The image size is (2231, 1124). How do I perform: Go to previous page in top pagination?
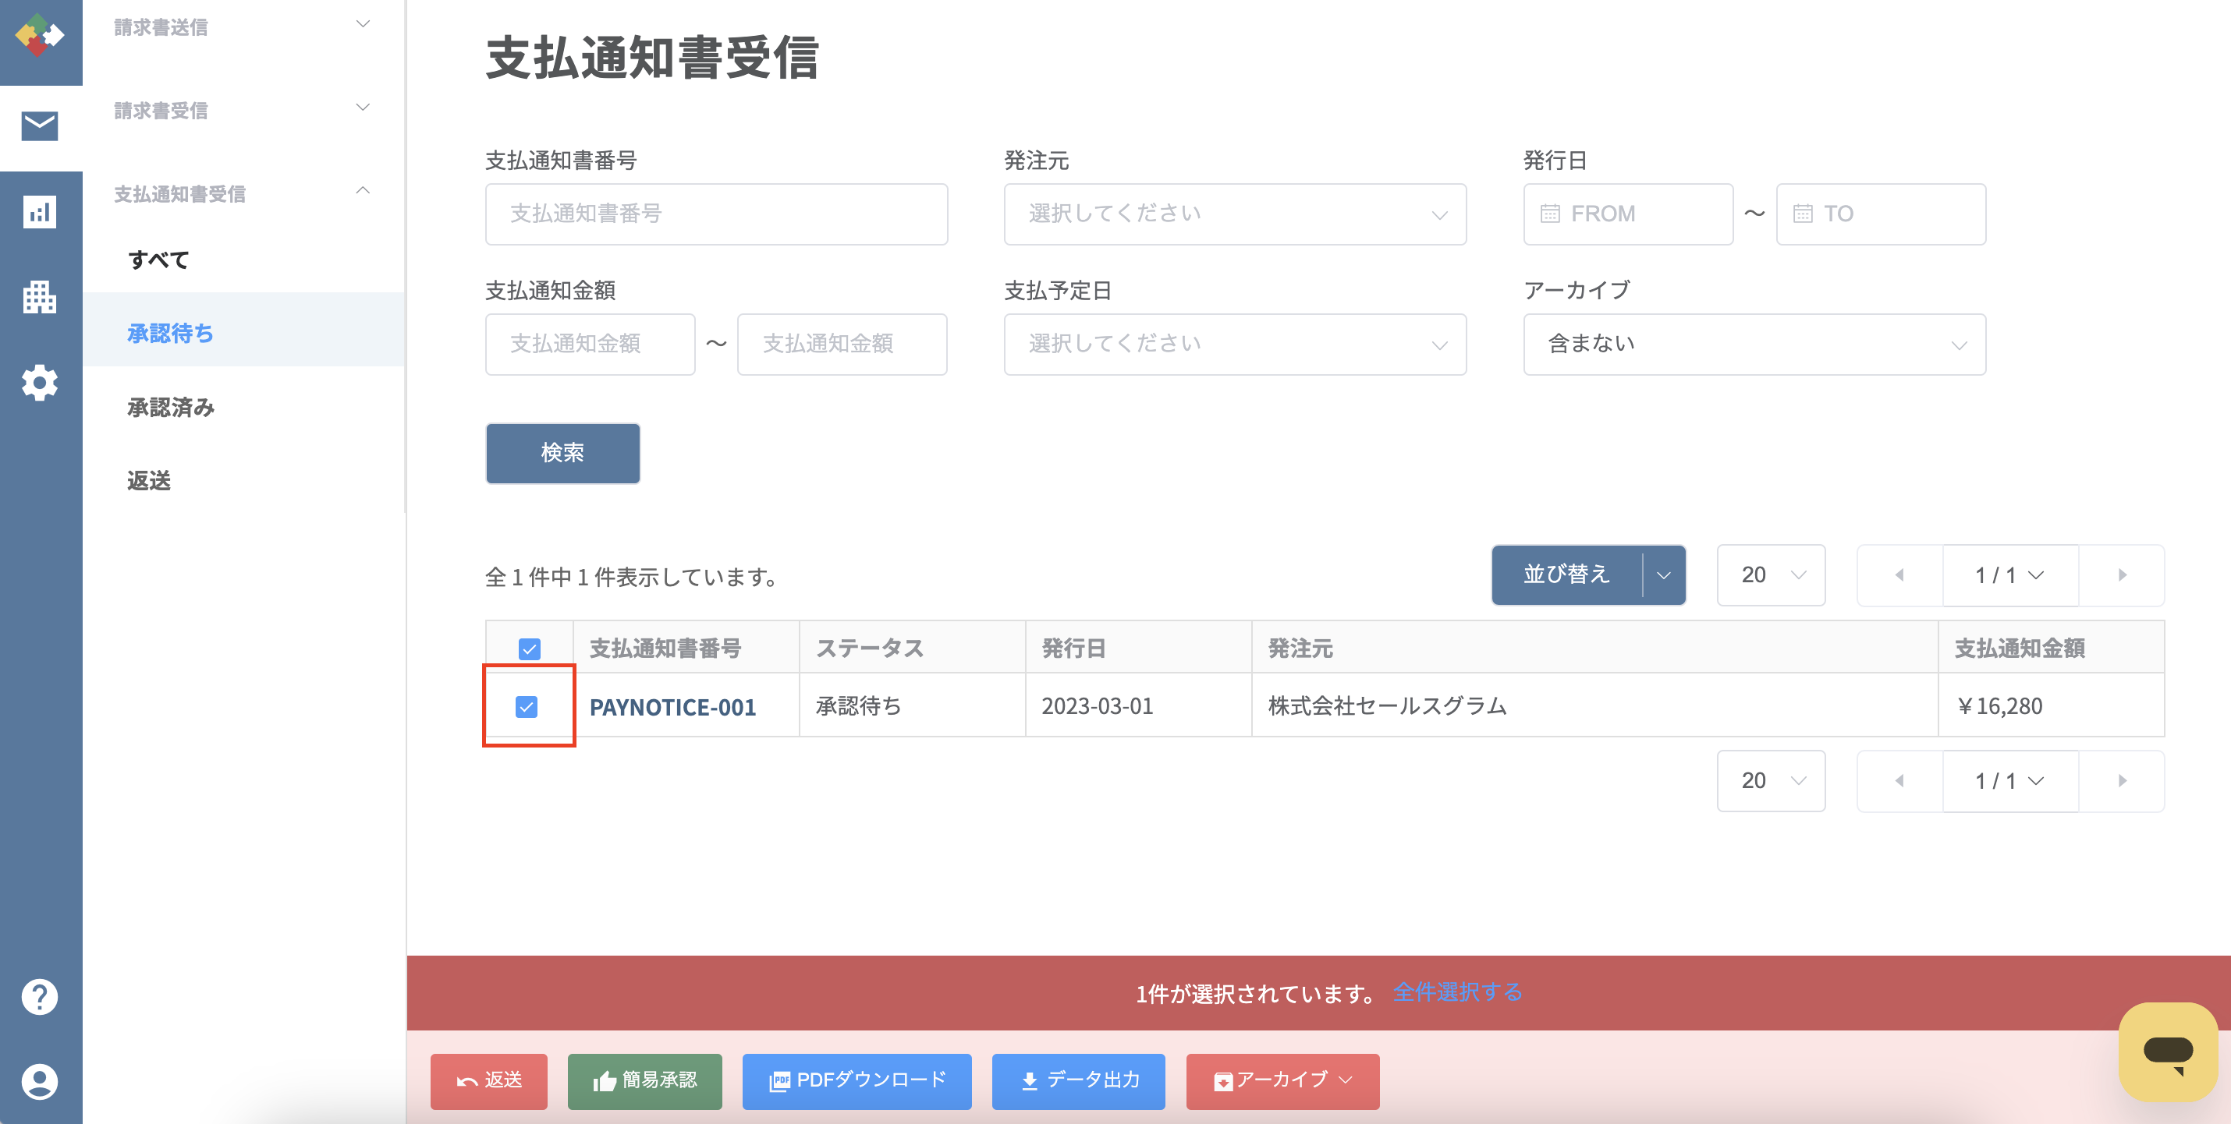(x=1899, y=575)
